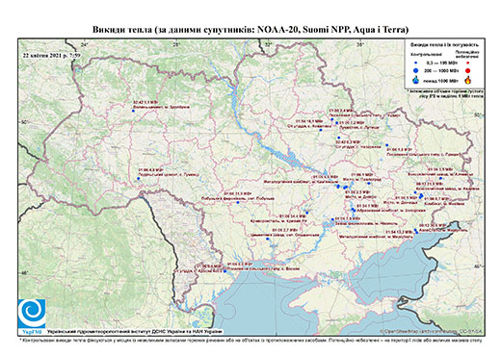Click the large red circle in legend
The image size is (501, 354).
[468, 70]
